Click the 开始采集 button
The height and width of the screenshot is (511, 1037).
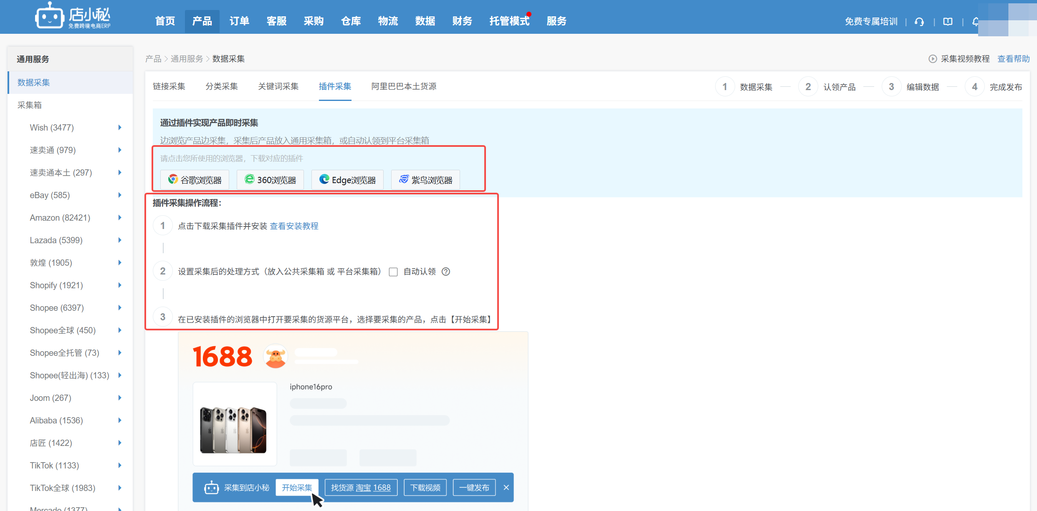coord(297,488)
